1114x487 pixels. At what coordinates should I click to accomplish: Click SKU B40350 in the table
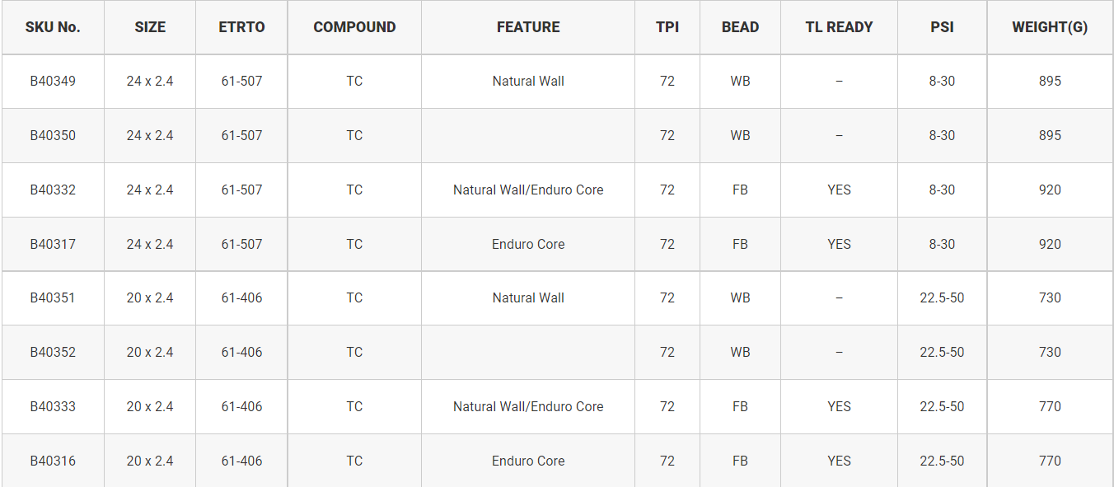tap(53, 135)
